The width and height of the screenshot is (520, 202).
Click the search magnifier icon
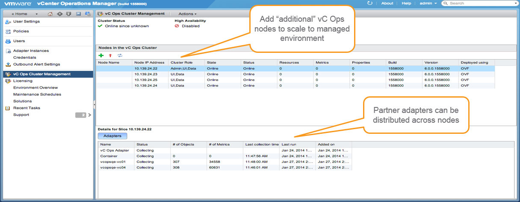pyautogui.click(x=445, y=3)
